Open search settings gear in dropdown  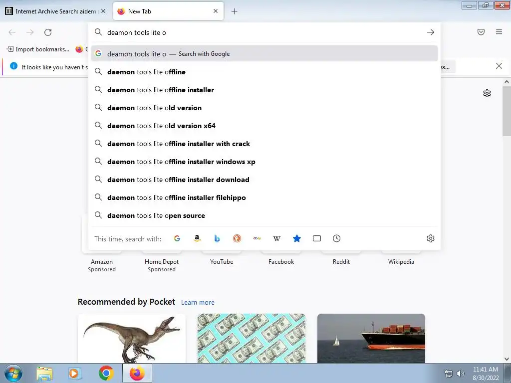pos(431,238)
